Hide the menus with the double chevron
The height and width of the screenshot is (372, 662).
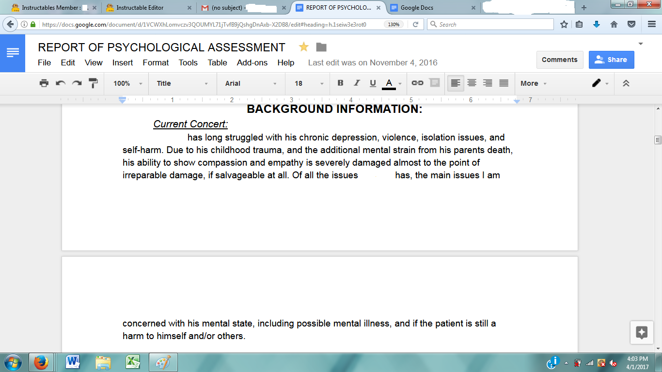click(626, 83)
